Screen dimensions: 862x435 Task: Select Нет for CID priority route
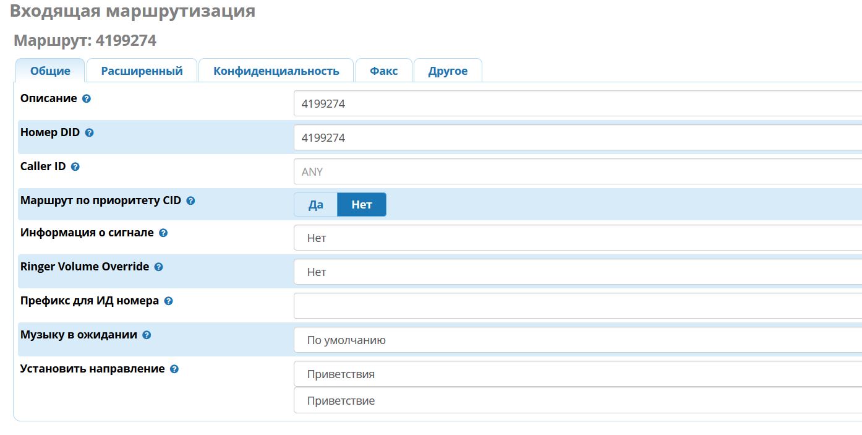coord(362,205)
